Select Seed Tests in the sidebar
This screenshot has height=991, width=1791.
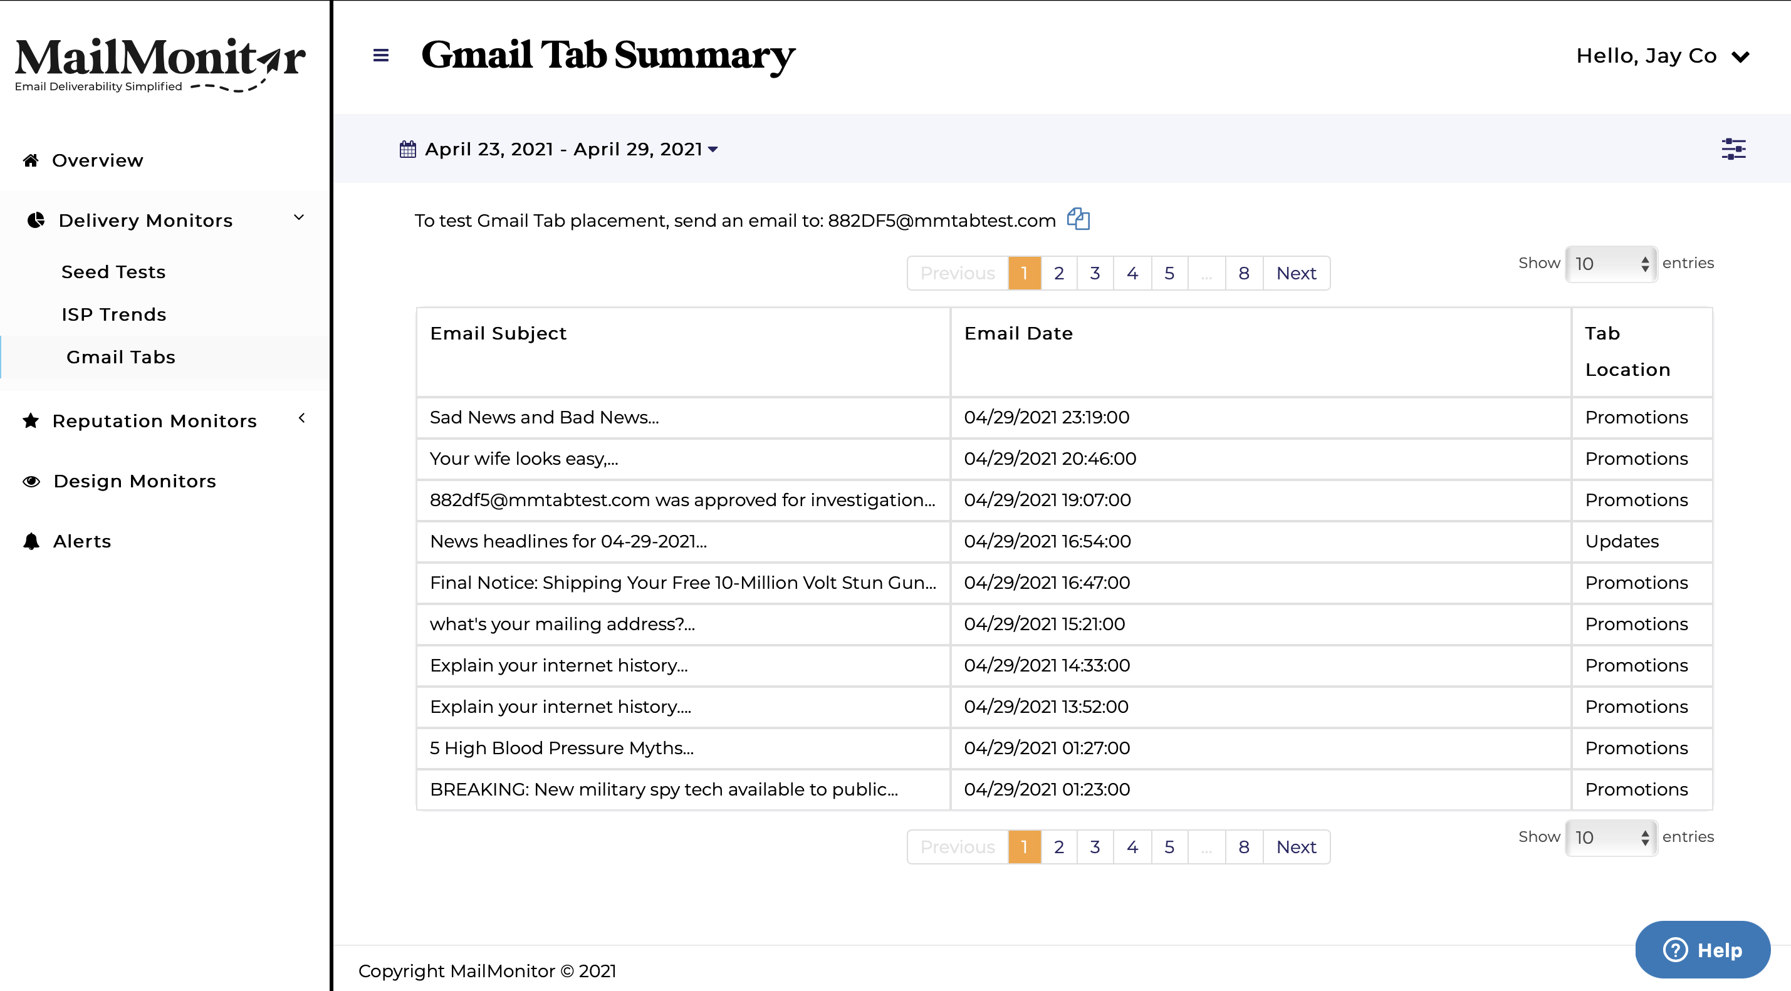pyautogui.click(x=113, y=271)
